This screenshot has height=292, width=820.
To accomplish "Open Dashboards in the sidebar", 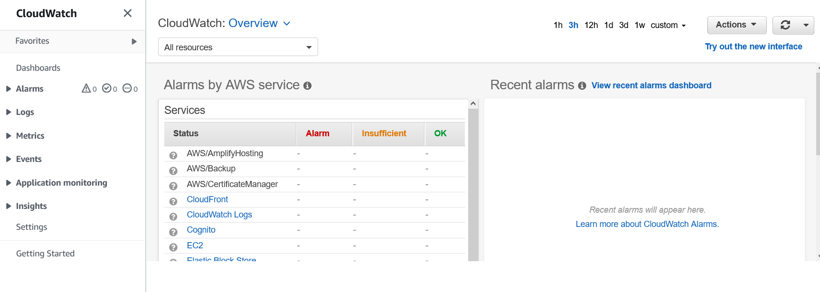I will [x=38, y=68].
